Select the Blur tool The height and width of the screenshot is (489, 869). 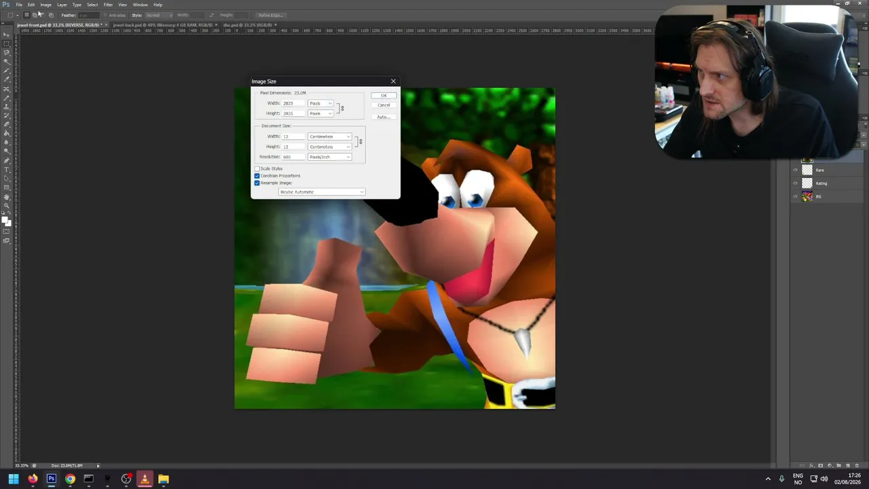(x=7, y=142)
